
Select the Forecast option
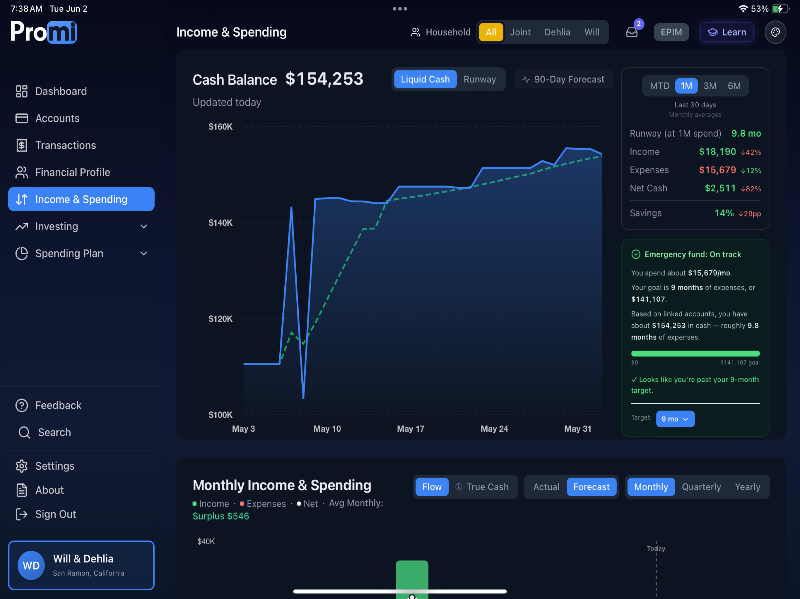tap(591, 487)
